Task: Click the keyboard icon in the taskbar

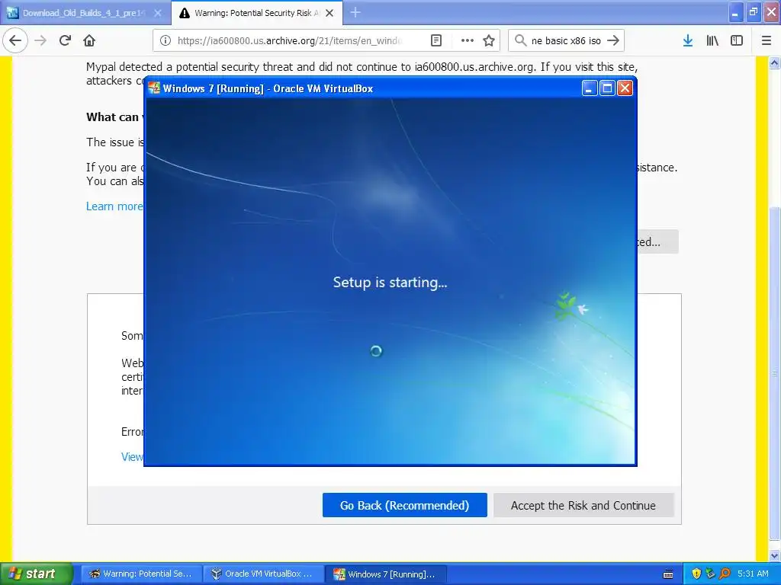Action: click(x=668, y=574)
